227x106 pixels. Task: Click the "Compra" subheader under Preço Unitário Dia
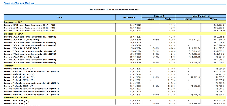(x=188, y=19)
